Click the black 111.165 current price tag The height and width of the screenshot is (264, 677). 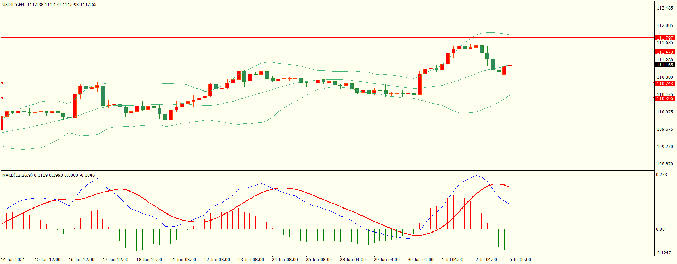coord(665,65)
